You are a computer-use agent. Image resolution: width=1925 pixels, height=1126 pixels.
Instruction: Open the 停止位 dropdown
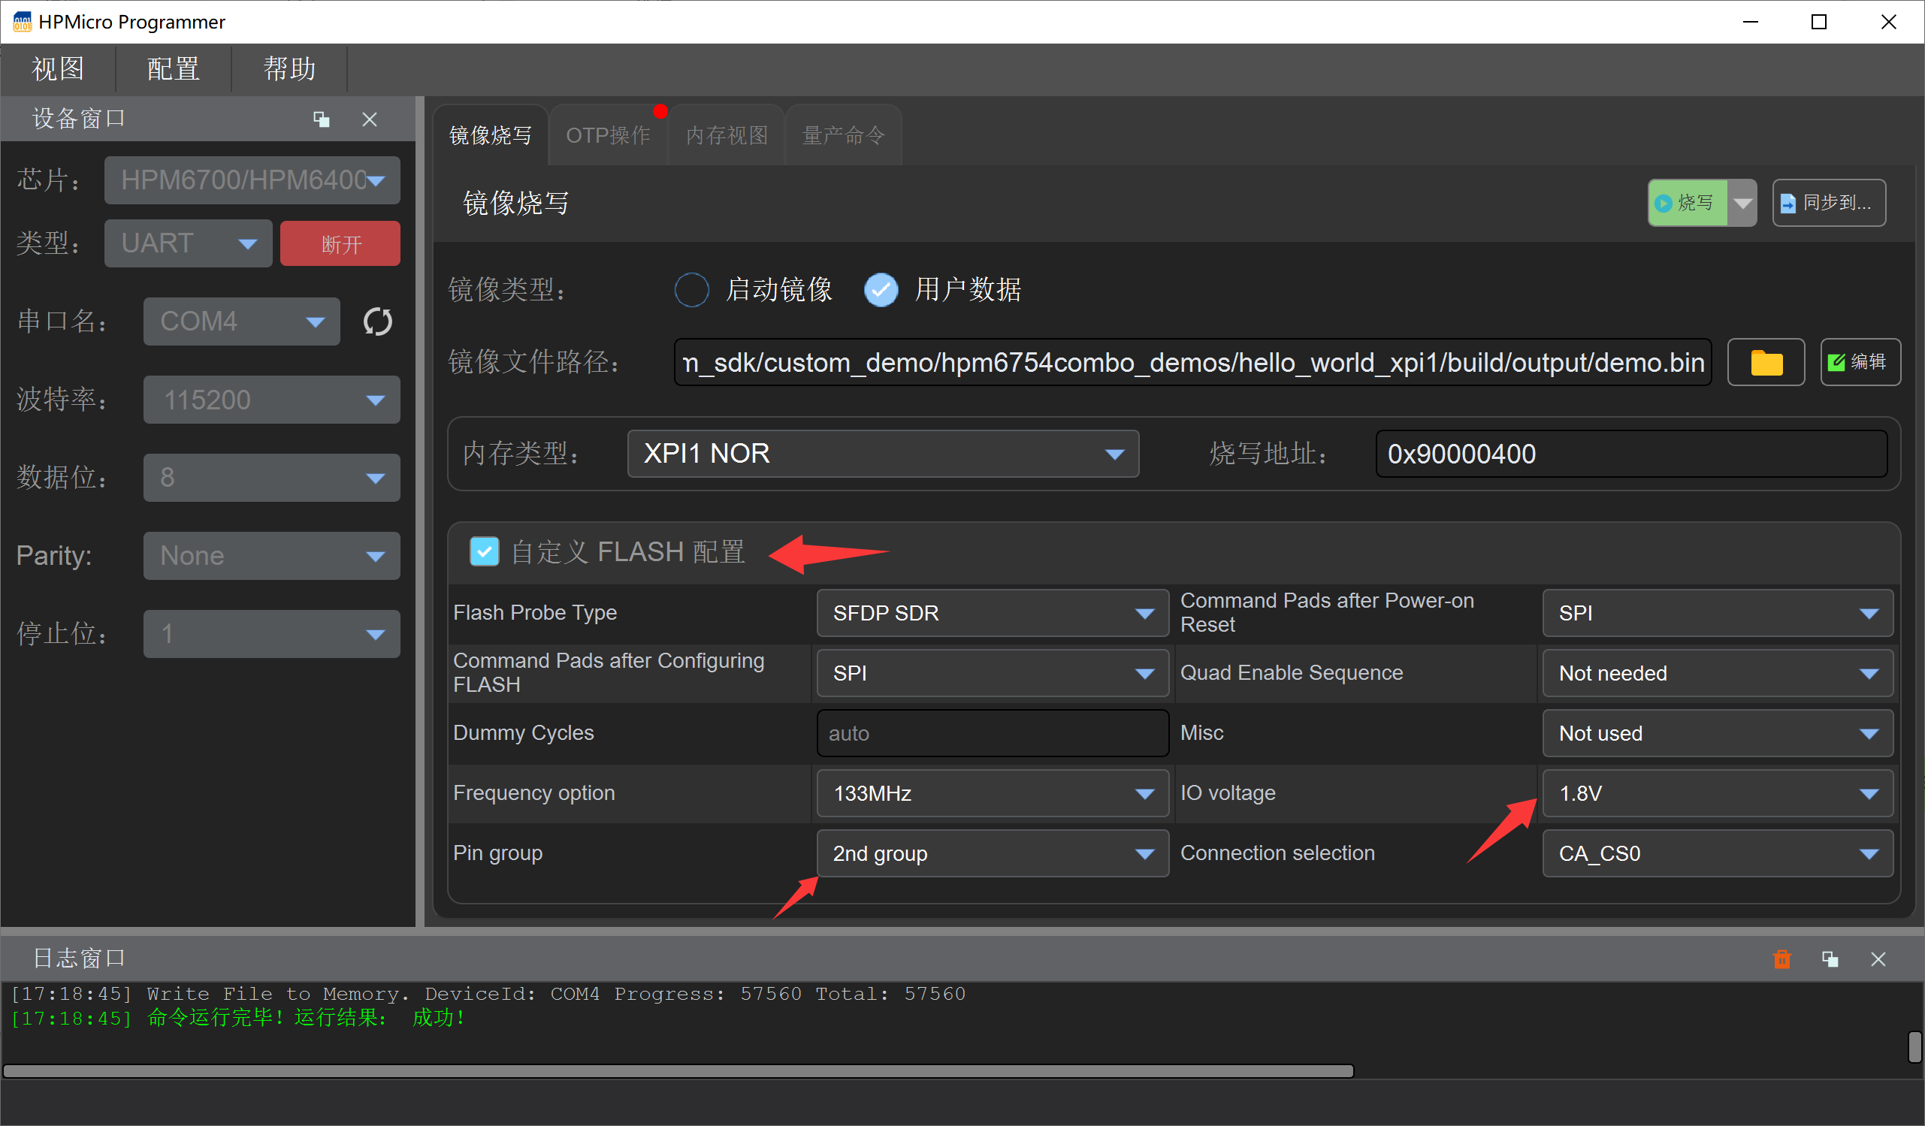tap(271, 633)
